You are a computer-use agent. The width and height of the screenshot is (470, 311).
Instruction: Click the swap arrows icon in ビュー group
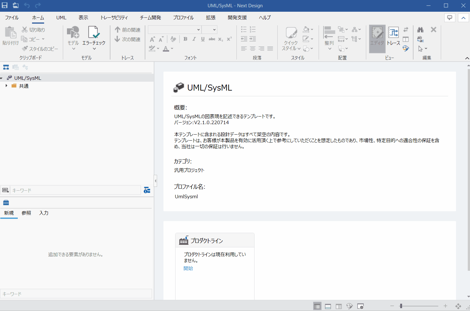pos(406,29)
